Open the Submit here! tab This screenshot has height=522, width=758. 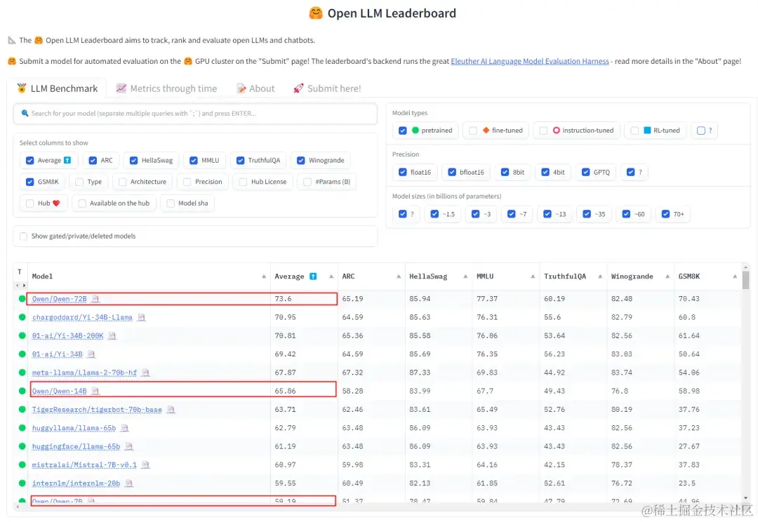[x=327, y=88]
